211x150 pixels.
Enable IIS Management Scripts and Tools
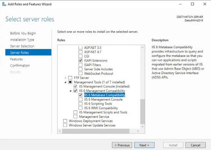[x=75, y=112]
